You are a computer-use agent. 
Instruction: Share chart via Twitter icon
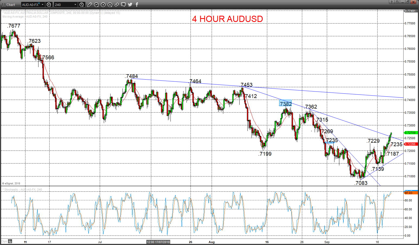[x=130, y=5]
